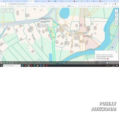Viewport: 119px width, 113px height.
Task: Open the Excel icon on the taskbar
Action: coord(35,66)
